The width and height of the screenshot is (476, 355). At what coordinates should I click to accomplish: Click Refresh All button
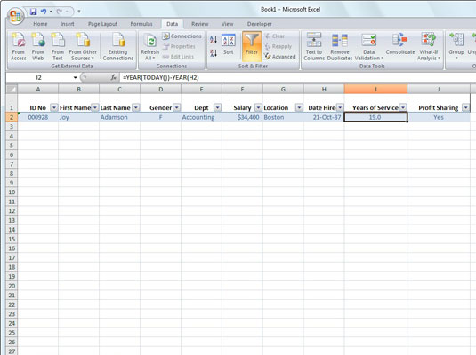150,47
